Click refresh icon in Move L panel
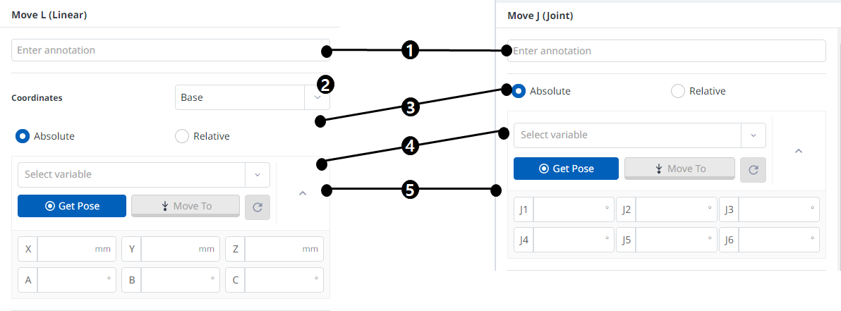This screenshot has height=311, width=841. (x=257, y=207)
